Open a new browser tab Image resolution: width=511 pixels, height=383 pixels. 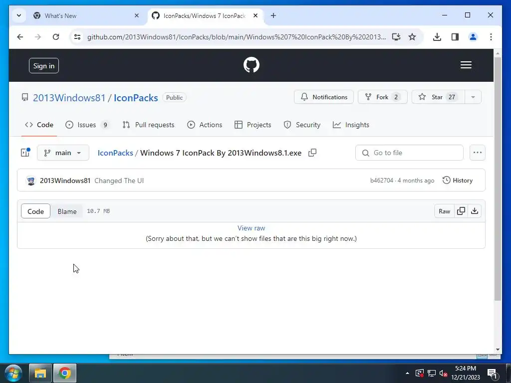(x=273, y=15)
